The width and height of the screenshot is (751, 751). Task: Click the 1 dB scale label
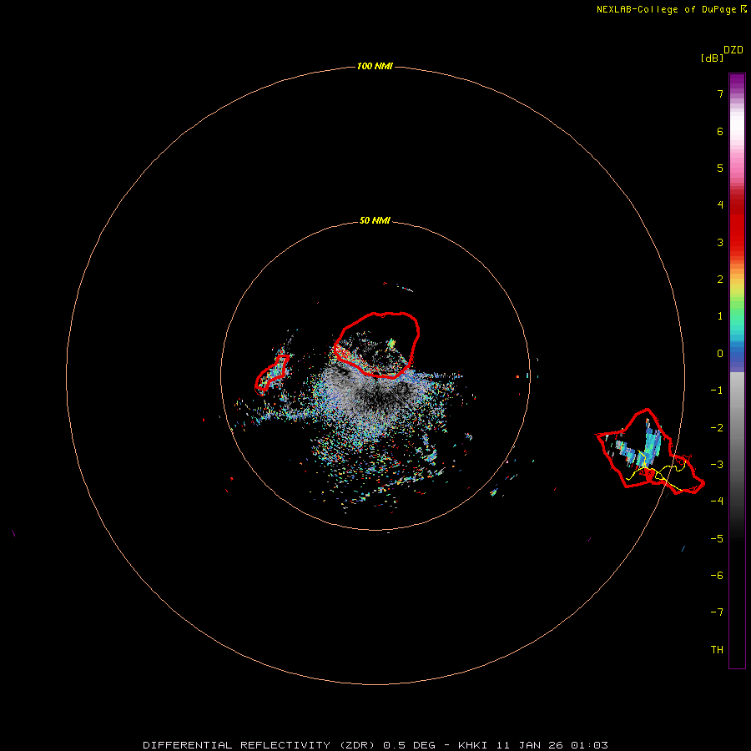click(720, 316)
